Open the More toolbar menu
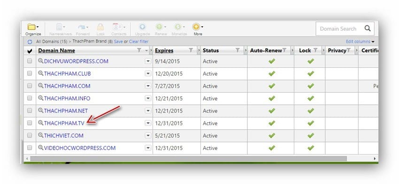This screenshot has height=184, width=399. tap(198, 29)
